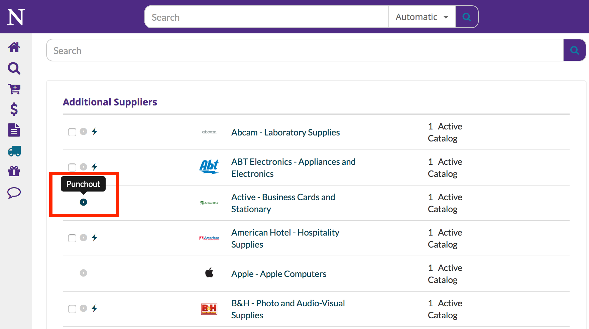The height and width of the screenshot is (329, 589).
Task: Click punchout icon in American Hotel row
Action: 84,238
